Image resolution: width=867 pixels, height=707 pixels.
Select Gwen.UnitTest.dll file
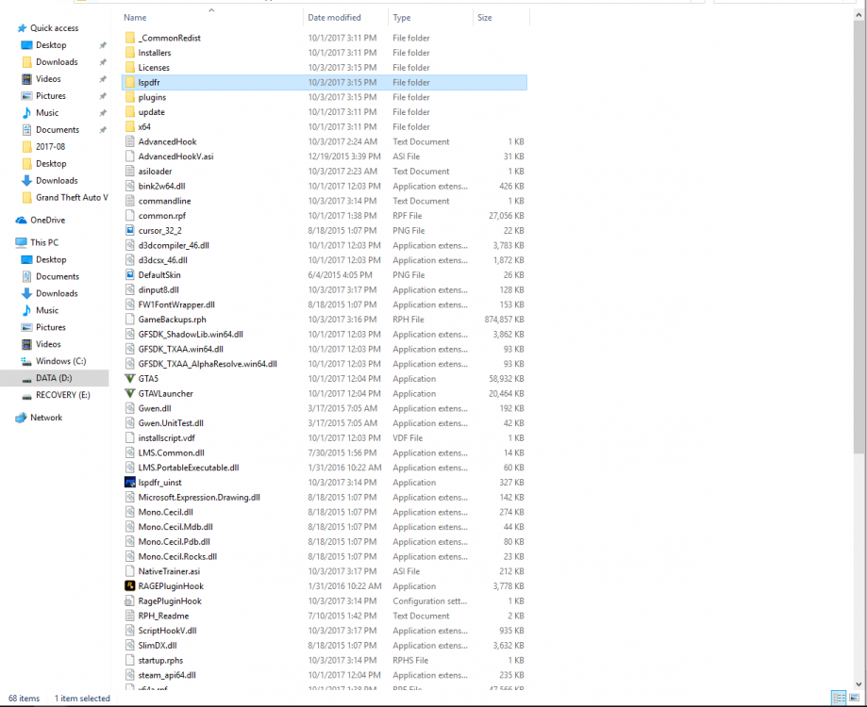pos(171,423)
